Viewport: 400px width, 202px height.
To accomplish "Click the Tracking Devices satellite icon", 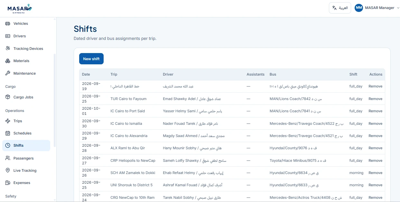I will (8, 49).
